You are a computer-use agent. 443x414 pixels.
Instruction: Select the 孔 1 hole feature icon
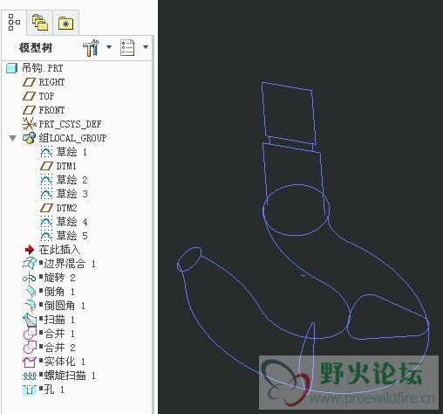pyautogui.click(x=30, y=390)
